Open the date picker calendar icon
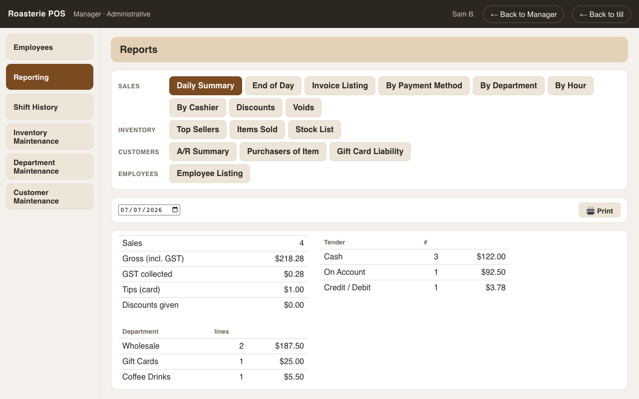 175,210
